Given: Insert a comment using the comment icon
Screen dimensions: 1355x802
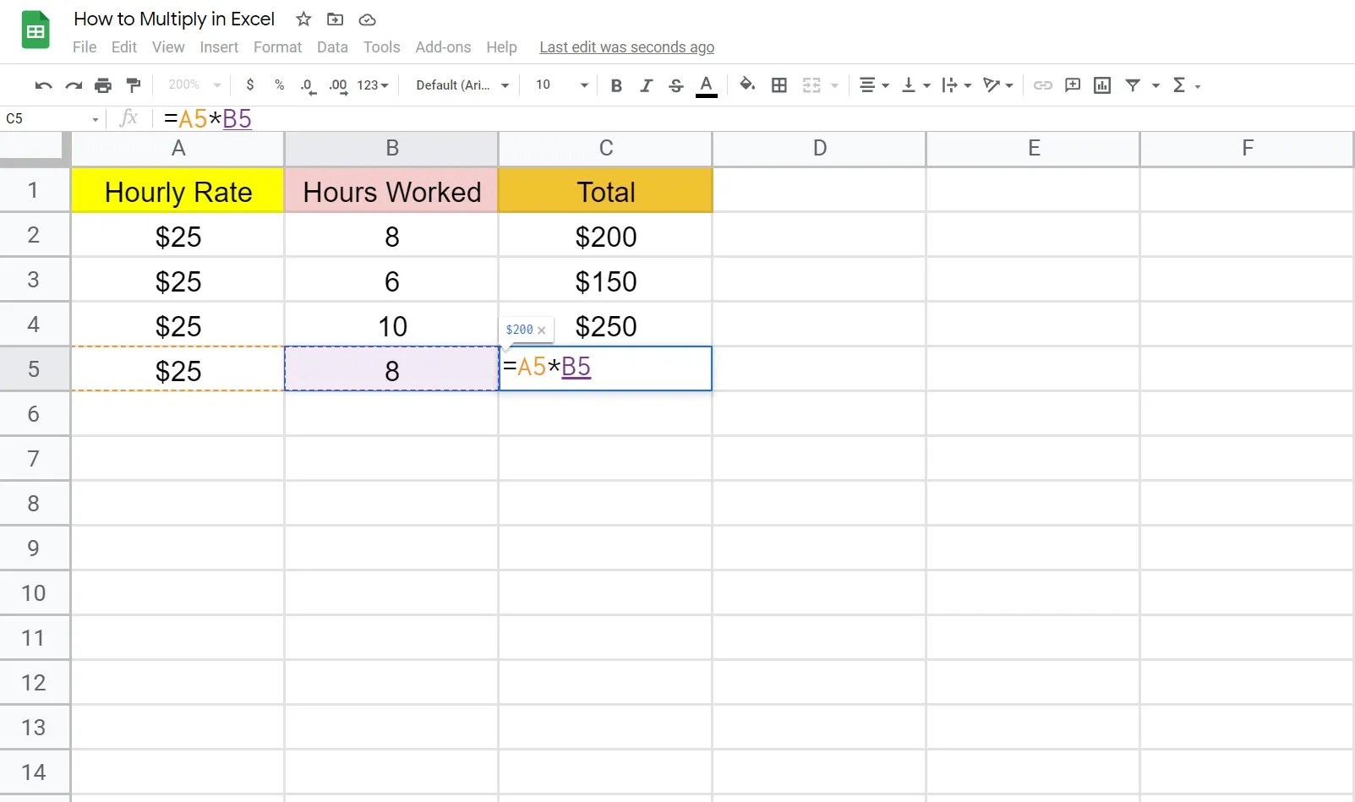Looking at the screenshot, I should point(1072,85).
